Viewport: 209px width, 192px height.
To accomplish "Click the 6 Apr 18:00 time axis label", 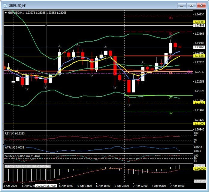I will pyautogui.click(x=103, y=186).
